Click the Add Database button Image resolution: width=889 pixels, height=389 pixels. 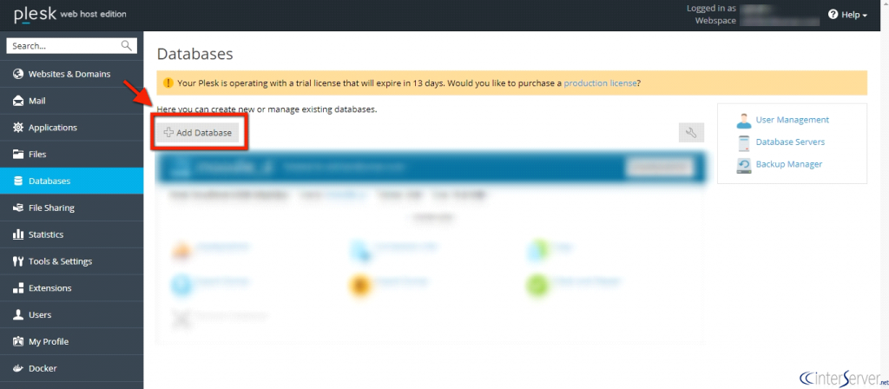click(197, 133)
